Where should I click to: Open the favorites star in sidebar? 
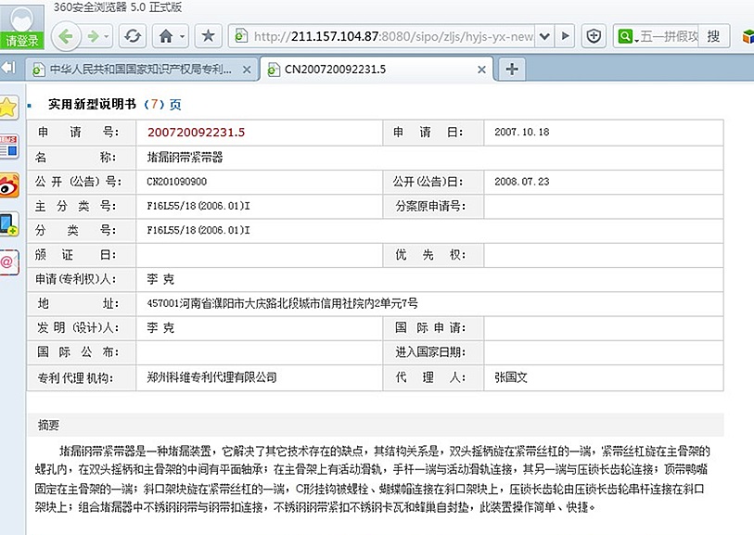click(x=9, y=107)
